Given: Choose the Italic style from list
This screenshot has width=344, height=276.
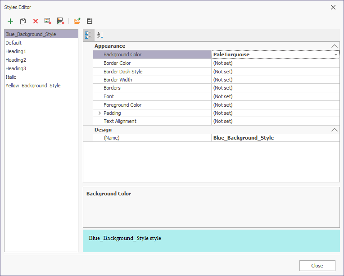Looking at the screenshot, I should point(11,77).
